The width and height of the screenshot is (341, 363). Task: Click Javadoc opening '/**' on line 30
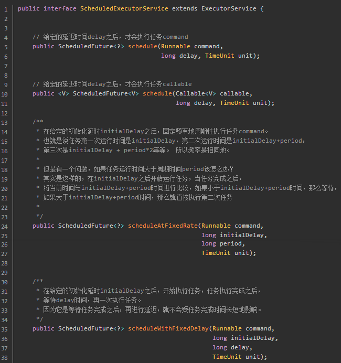38,281
